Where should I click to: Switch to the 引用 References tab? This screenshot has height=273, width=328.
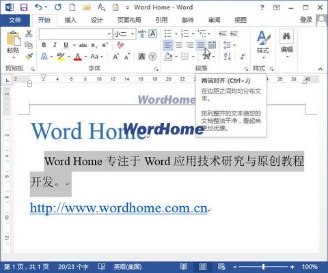(x=161, y=20)
